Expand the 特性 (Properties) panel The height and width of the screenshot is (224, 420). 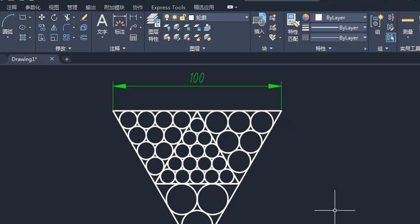tap(324, 49)
